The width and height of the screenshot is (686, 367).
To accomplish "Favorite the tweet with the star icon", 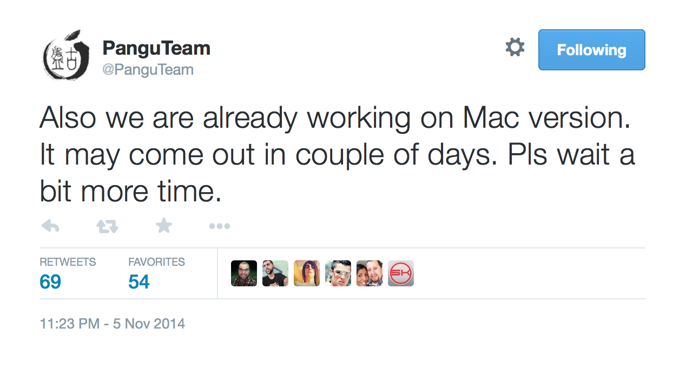I will pyautogui.click(x=163, y=226).
